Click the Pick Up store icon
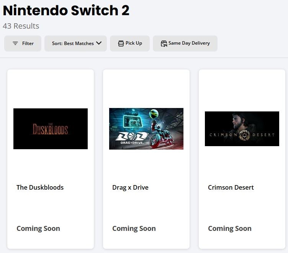Viewport: 288px width, 253px height. click(x=121, y=44)
